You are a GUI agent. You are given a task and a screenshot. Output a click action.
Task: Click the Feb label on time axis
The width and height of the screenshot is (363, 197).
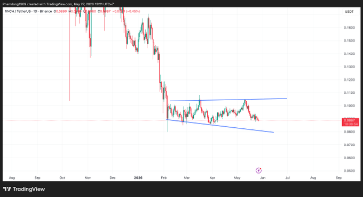point(164,178)
